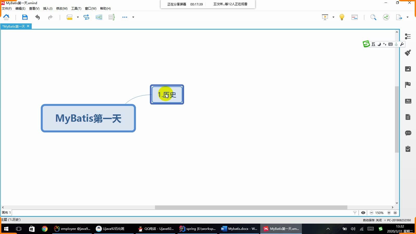Open the 工具(T) menu
The width and height of the screenshot is (416, 234).
(76, 8)
